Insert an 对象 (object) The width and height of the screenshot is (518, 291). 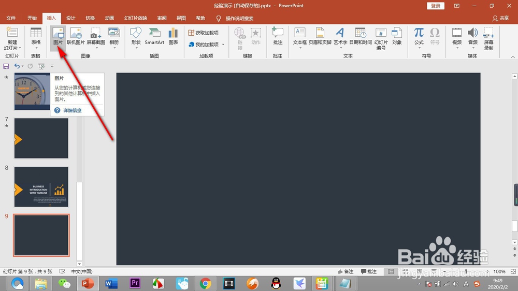click(397, 36)
